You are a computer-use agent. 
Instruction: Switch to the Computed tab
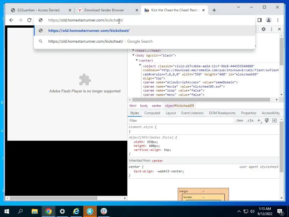pyautogui.click(x=152, y=113)
